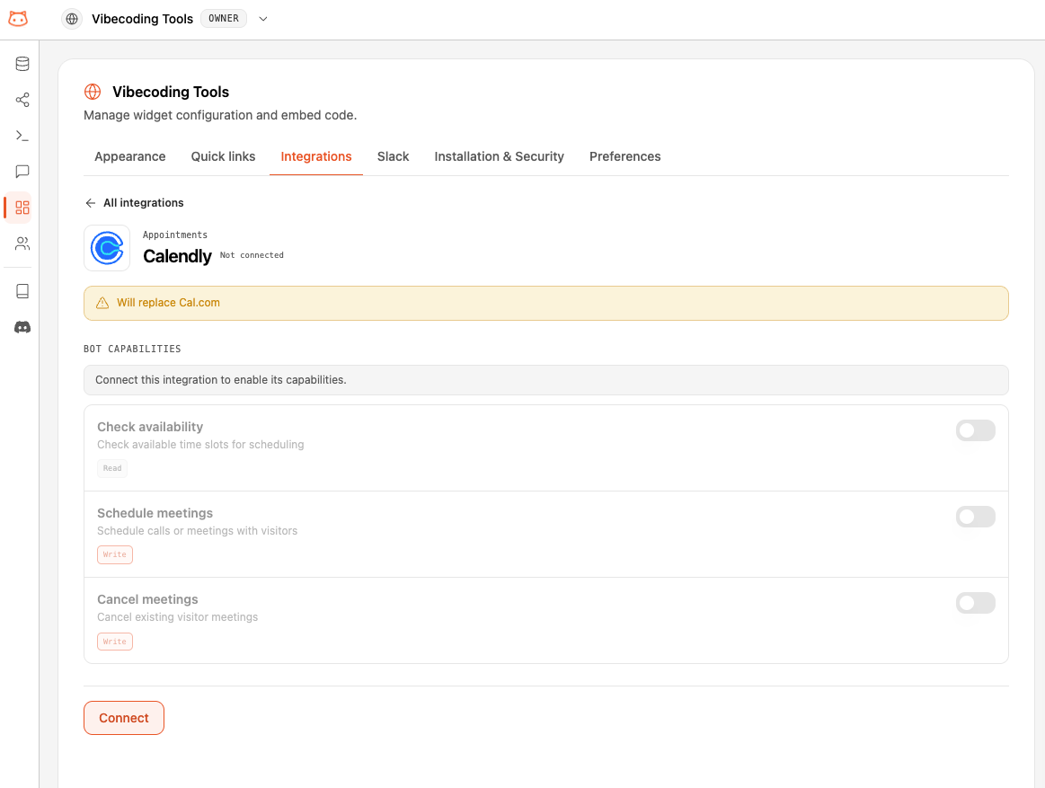The image size is (1045, 788).
Task: Click the 'Will replace Cal.com' warning text
Action: tap(168, 303)
